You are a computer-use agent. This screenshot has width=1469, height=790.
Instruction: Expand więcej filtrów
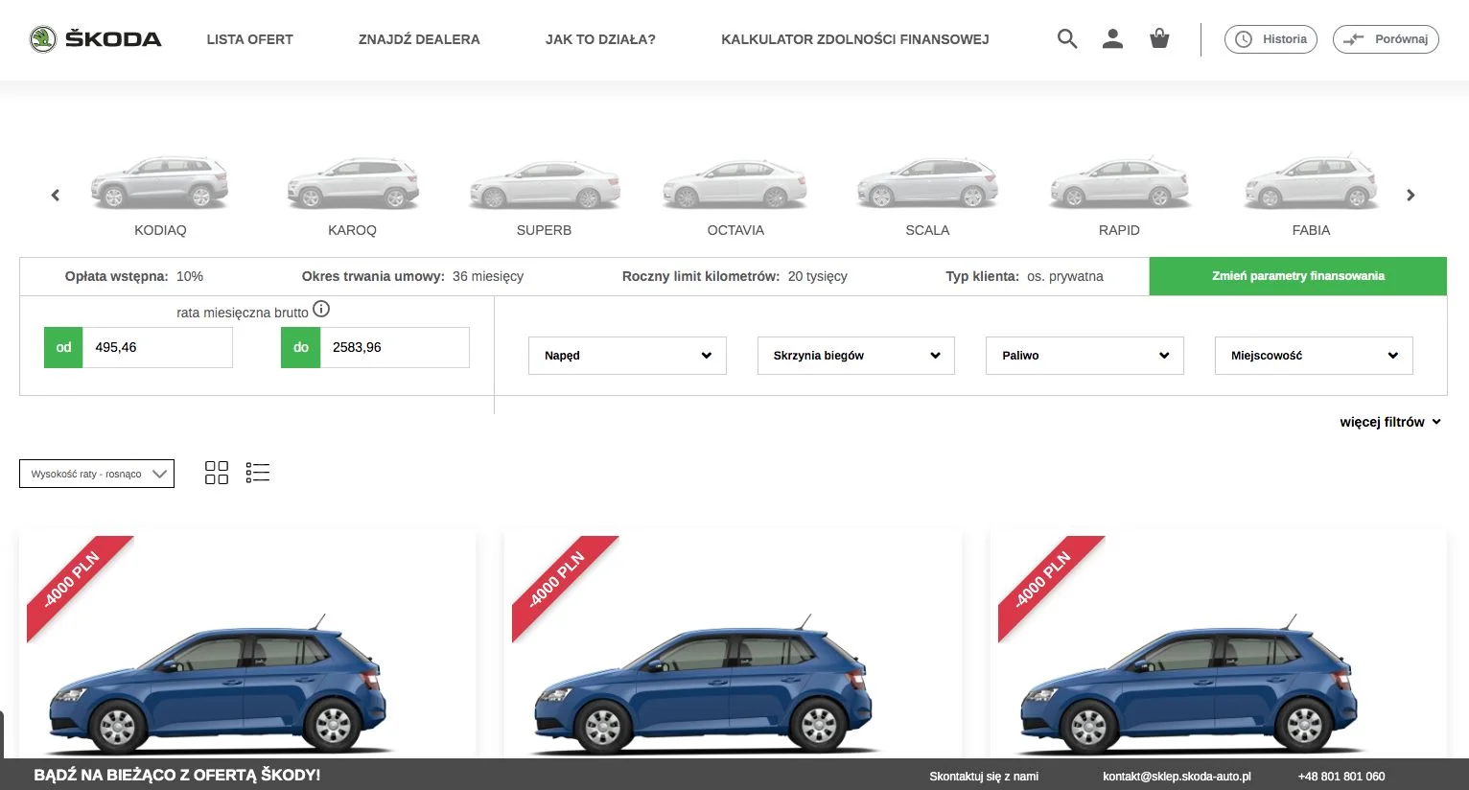[x=1390, y=422]
